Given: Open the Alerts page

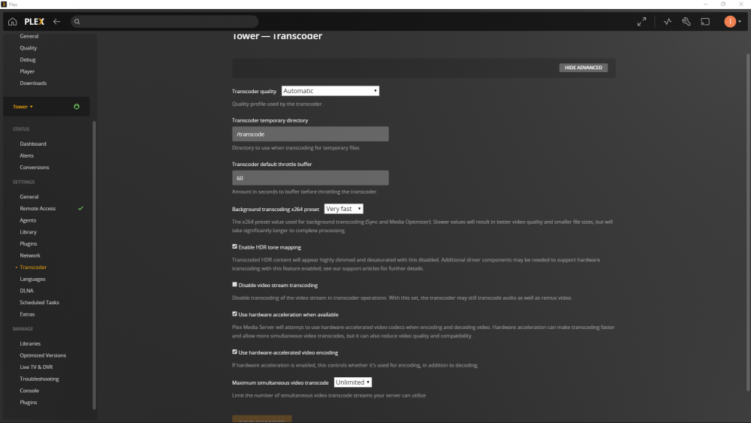Looking at the screenshot, I should (x=27, y=156).
